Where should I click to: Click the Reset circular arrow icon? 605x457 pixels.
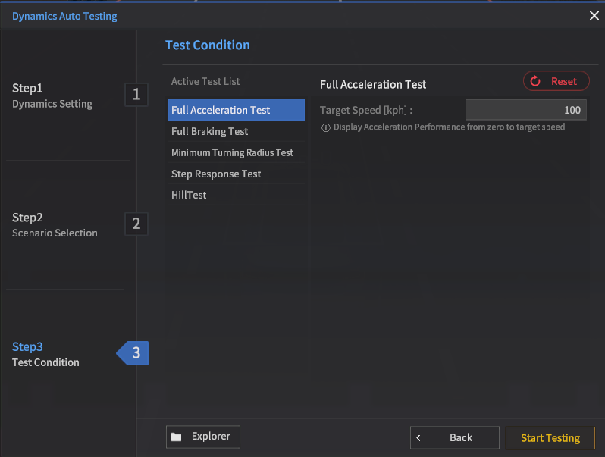coord(535,81)
